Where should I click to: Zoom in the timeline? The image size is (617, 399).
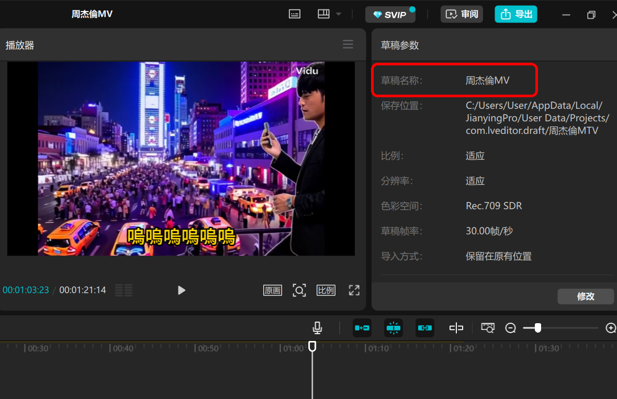coord(611,328)
